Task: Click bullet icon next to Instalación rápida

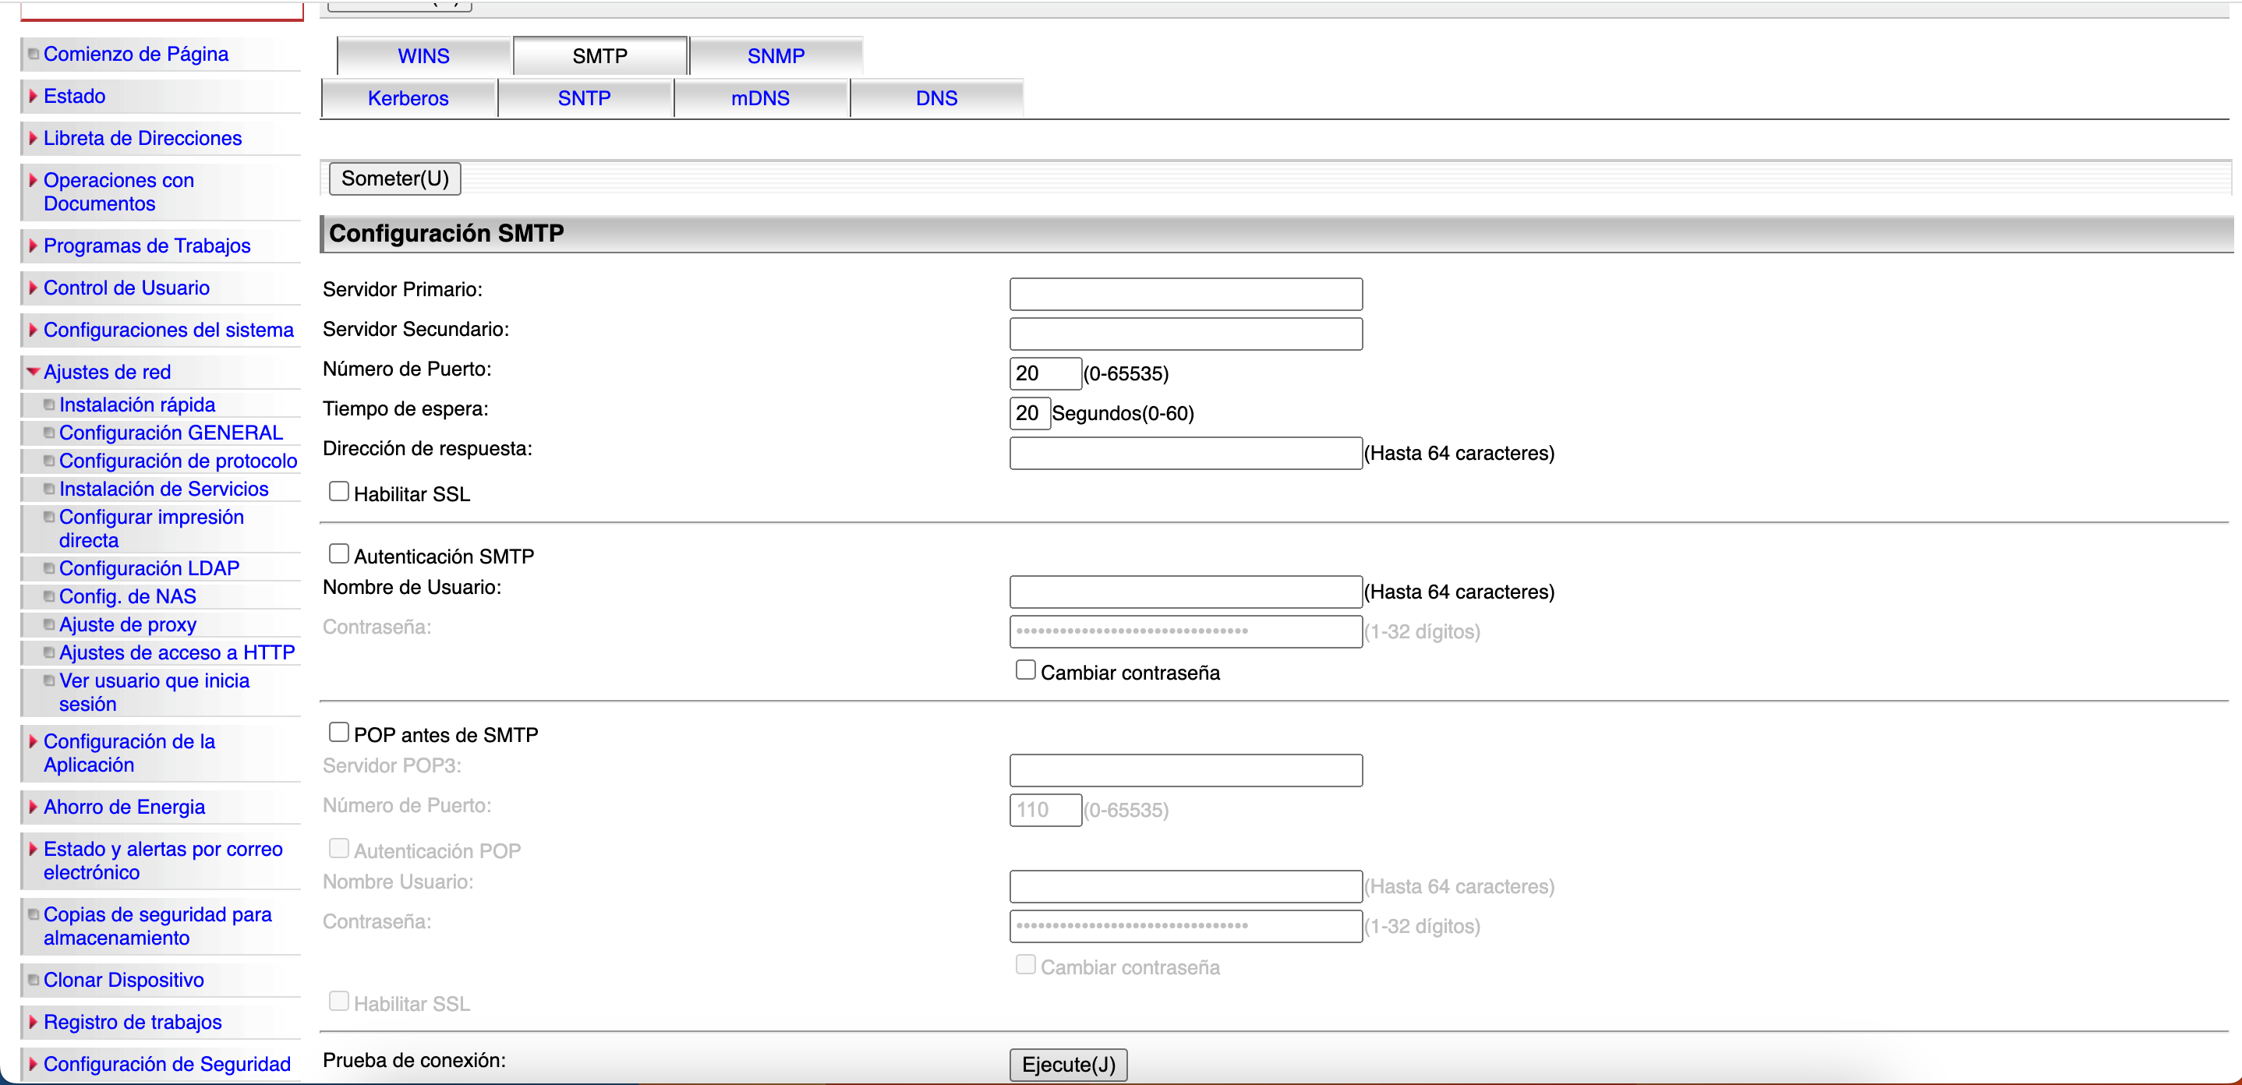Action: point(50,405)
